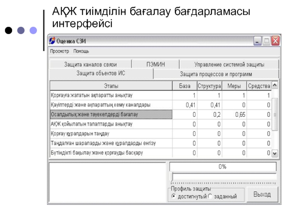This screenshot has width=292, height=219.
Task: Select the достигнутый profile radio button
Action: click(x=174, y=196)
